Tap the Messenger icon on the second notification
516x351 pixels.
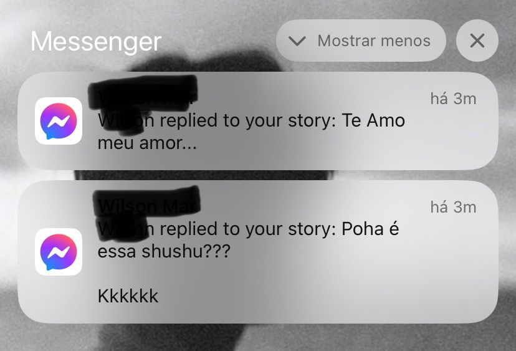pyautogui.click(x=59, y=252)
